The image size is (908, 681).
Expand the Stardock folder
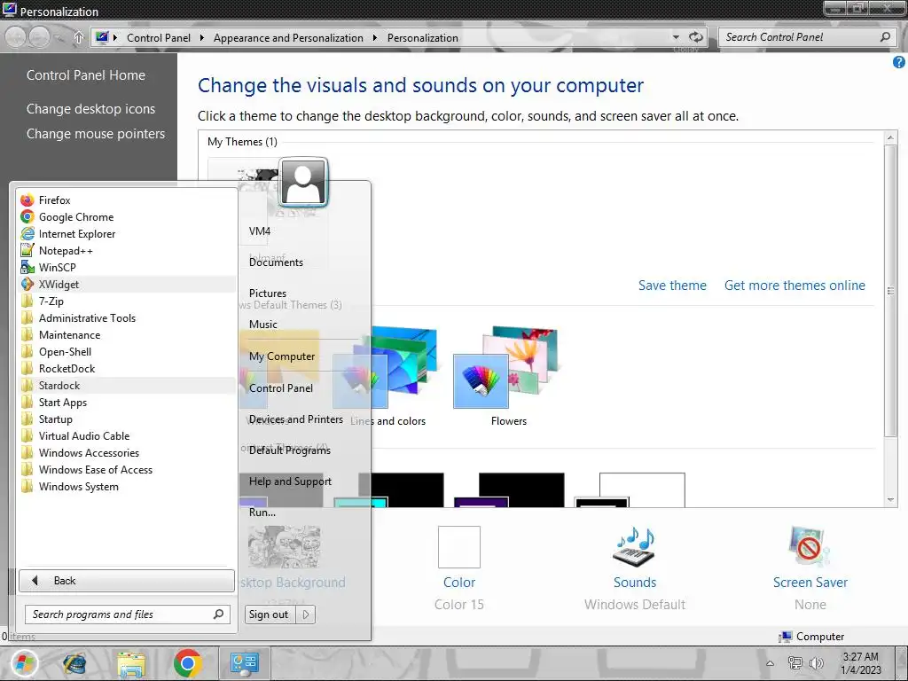click(x=127, y=385)
